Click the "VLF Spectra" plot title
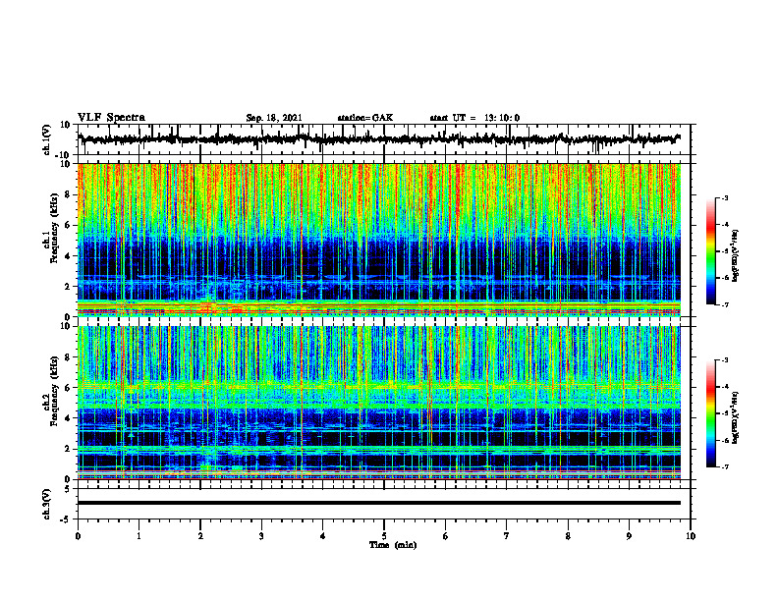The height and width of the screenshot is (601, 778). [111, 118]
